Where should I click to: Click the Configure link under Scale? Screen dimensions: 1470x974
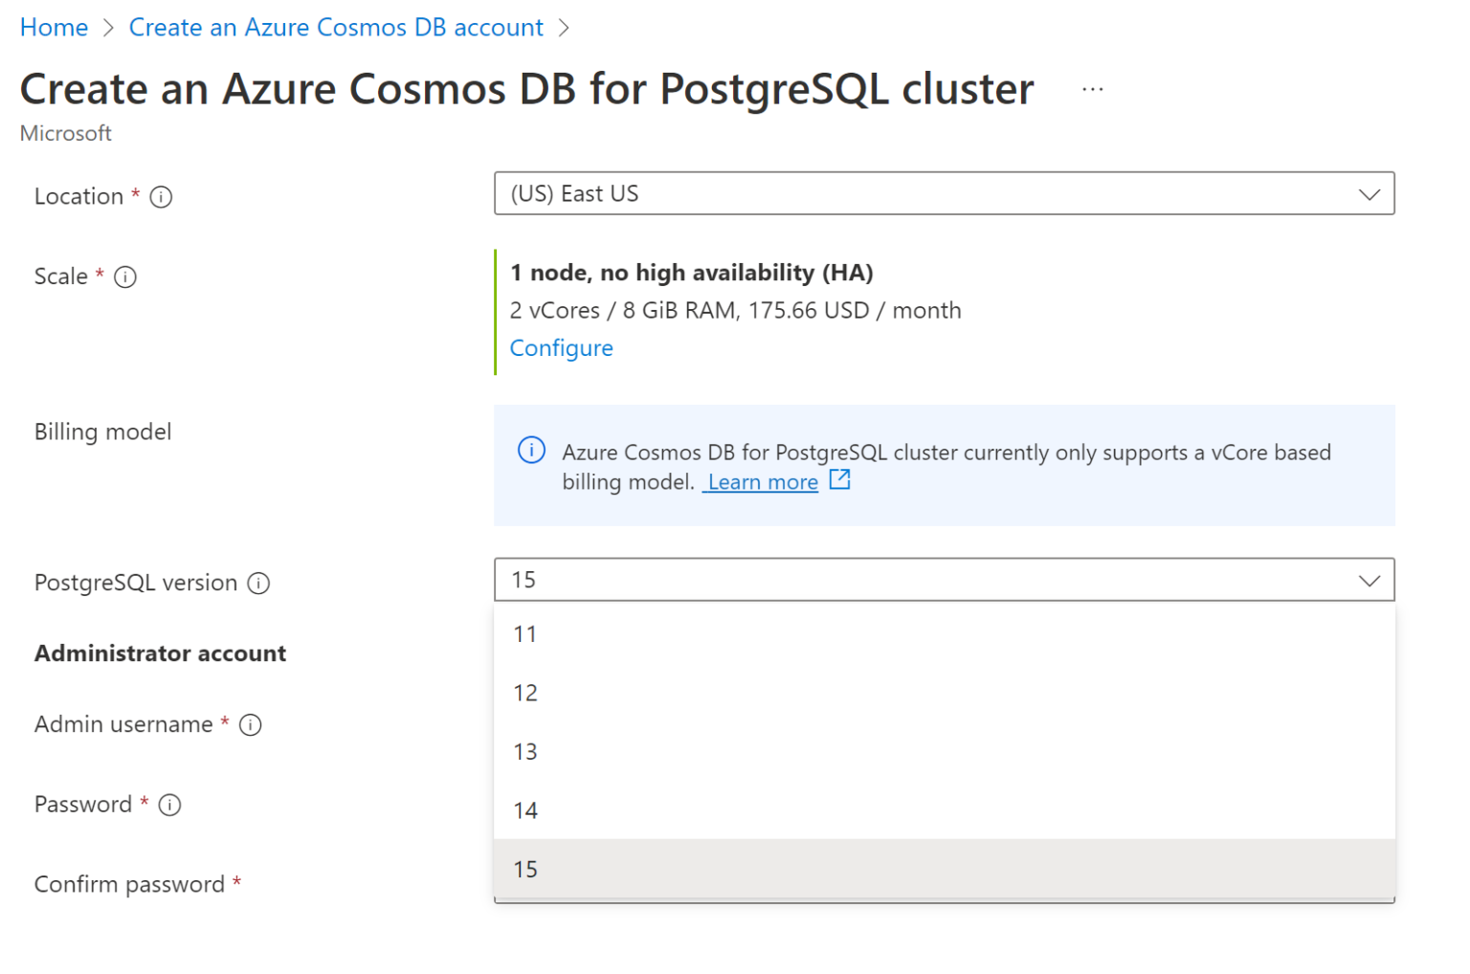click(561, 348)
